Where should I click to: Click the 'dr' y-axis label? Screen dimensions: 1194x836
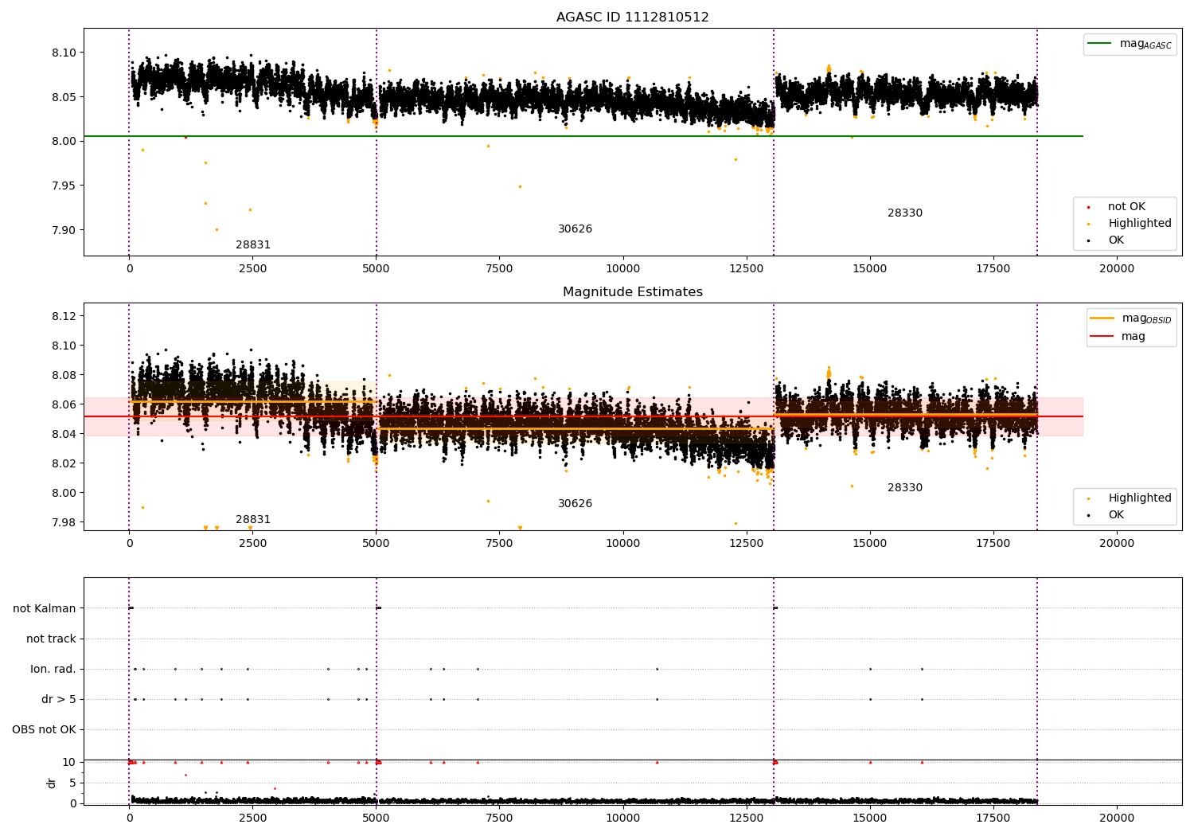coord(52,783)
